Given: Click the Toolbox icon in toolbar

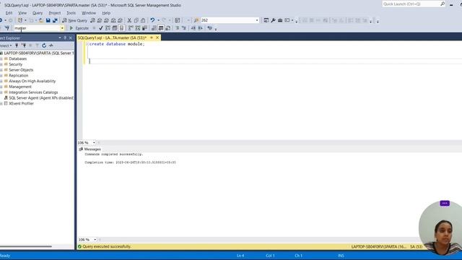Looking at the screenshot, I should point(280,20).
